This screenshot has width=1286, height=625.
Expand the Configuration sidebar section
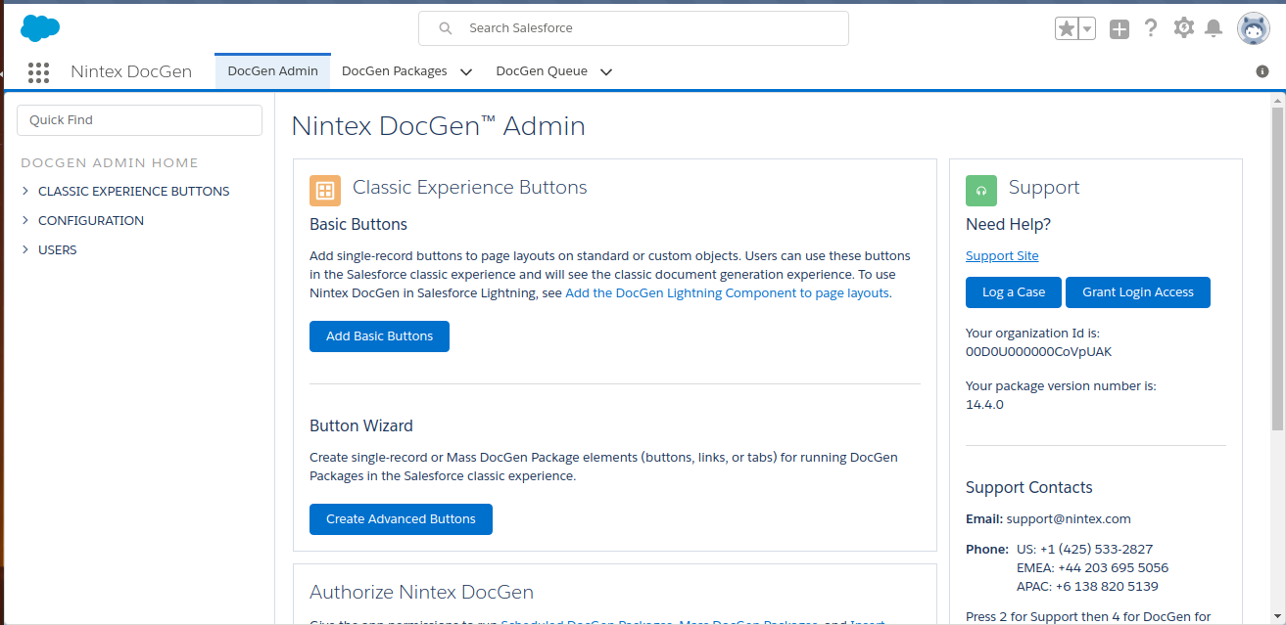click(25, 221)
